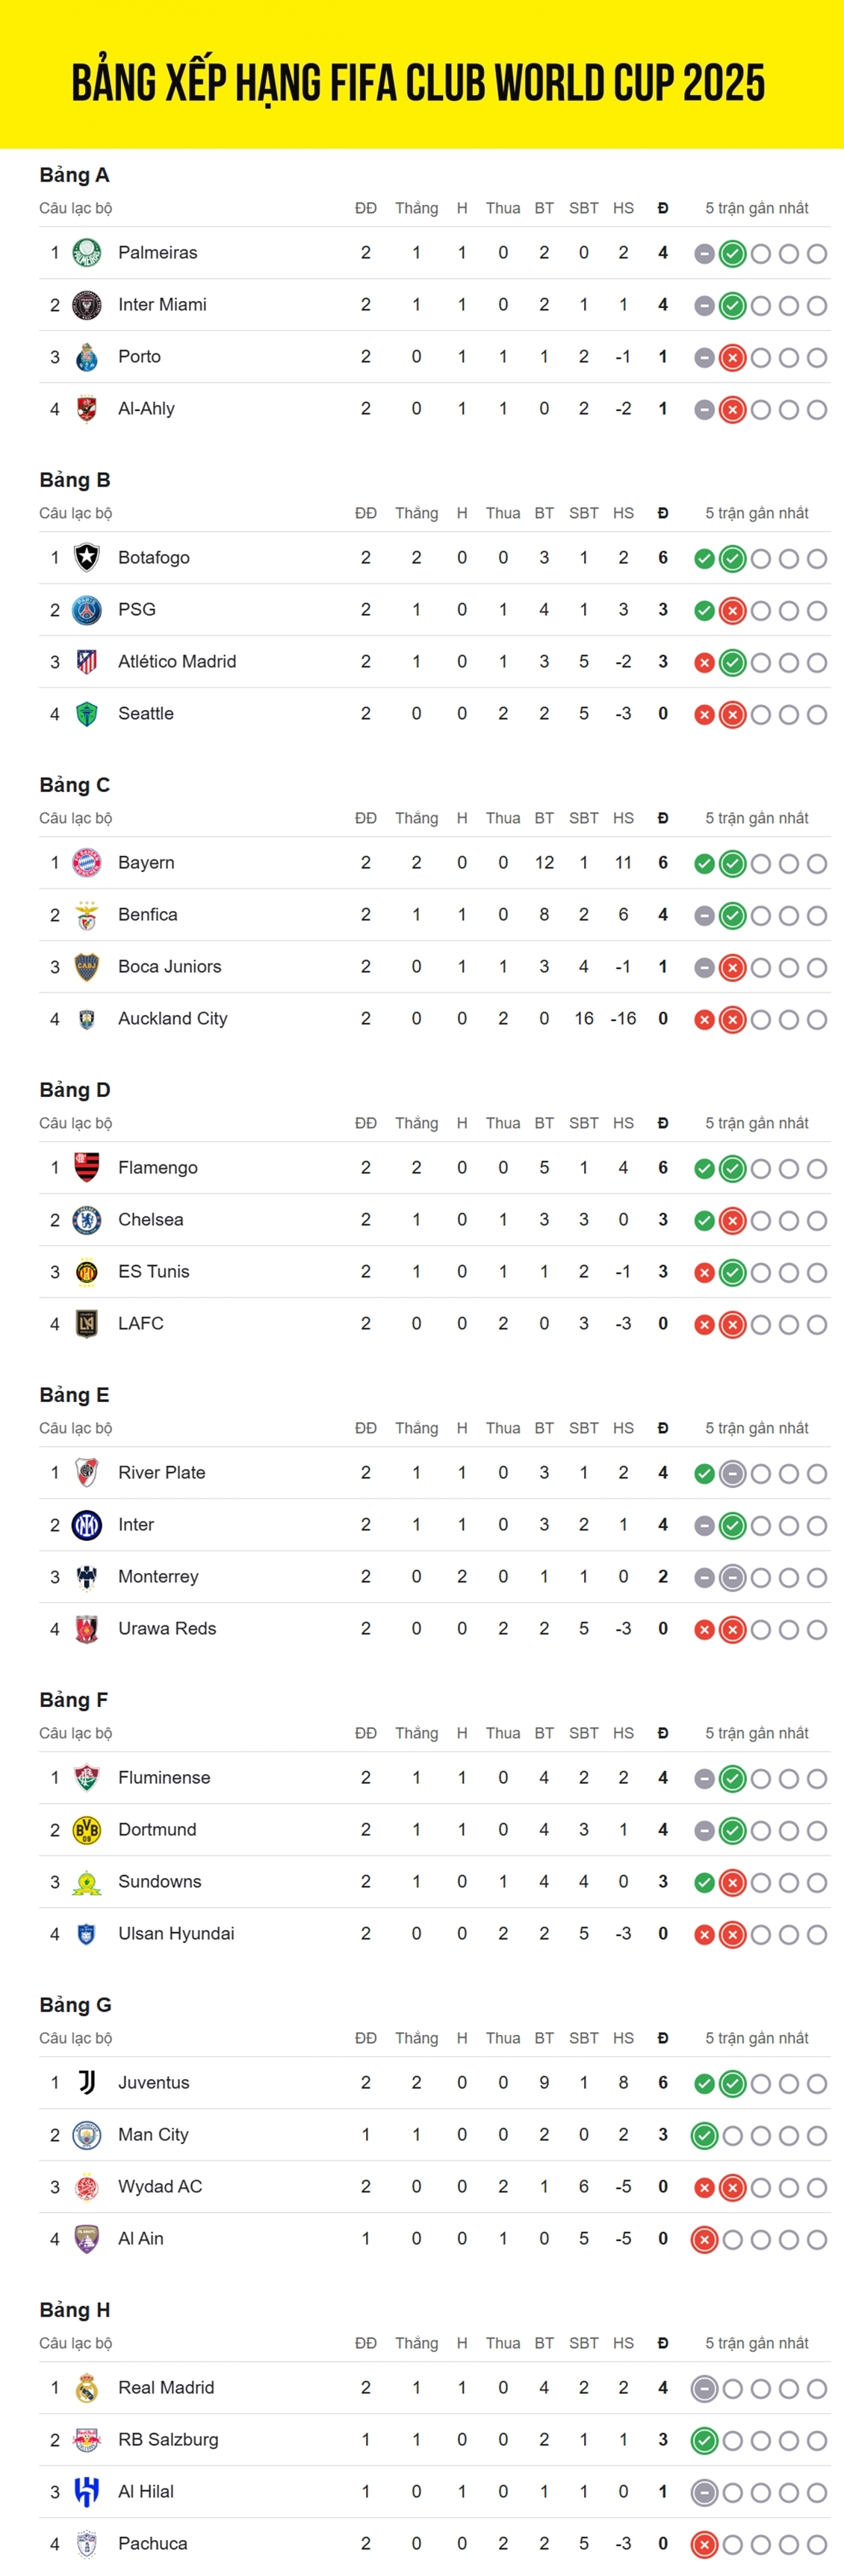Click the Inter Miami club crest

coord(87,305)
